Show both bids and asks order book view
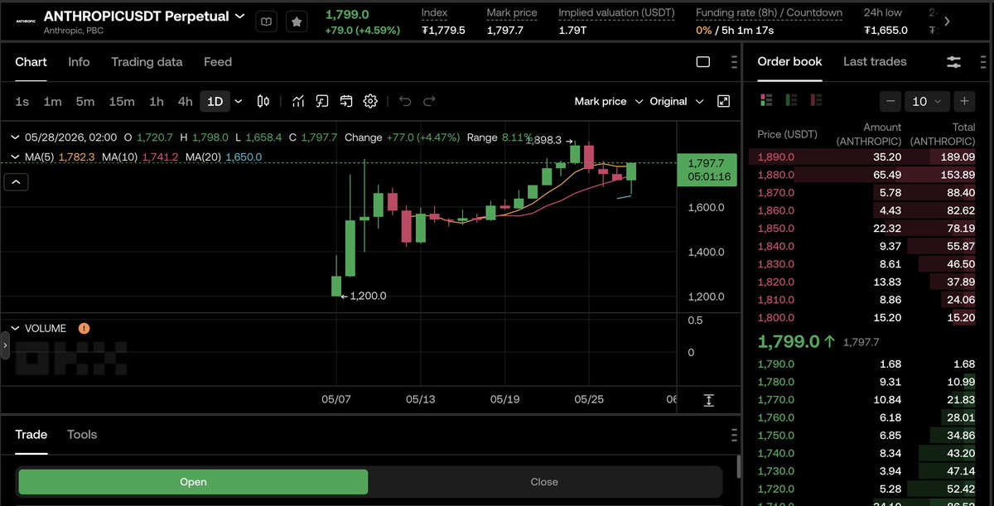This screenshot has width=994, height=506. point(766,100)
